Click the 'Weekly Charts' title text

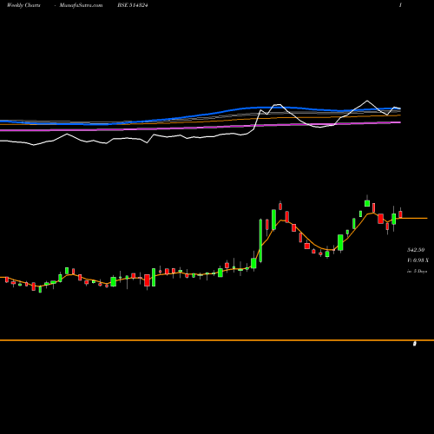[x=23, y=5]
